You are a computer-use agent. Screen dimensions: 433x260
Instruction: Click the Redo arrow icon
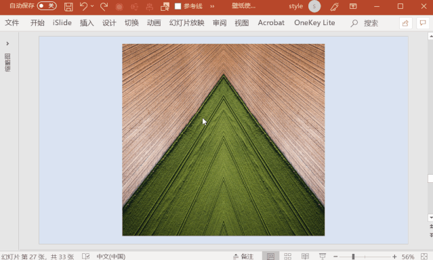(x=104, y=7)
